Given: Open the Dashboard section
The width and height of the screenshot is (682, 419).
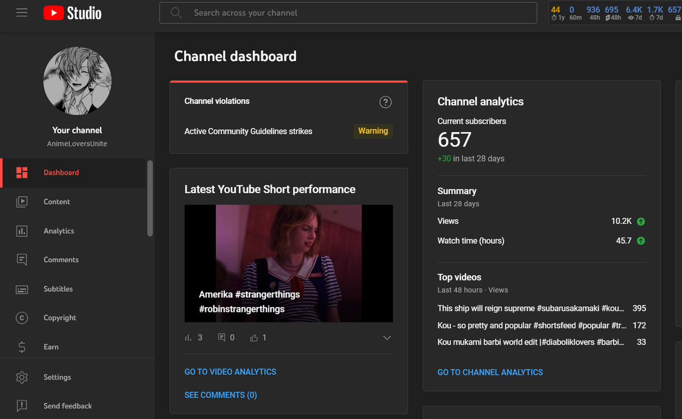Looking at the screenshot, I should click(73, 172).
